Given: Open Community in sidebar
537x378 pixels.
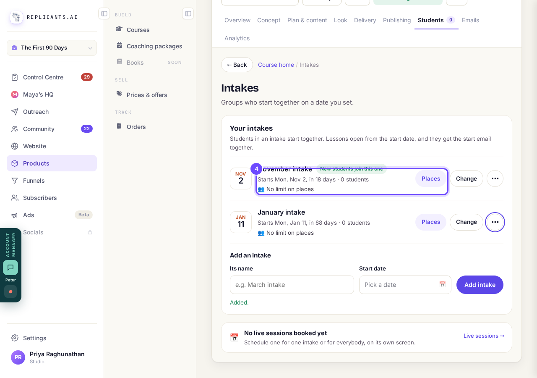Looking at the screenshot, I should pos(52,129).
